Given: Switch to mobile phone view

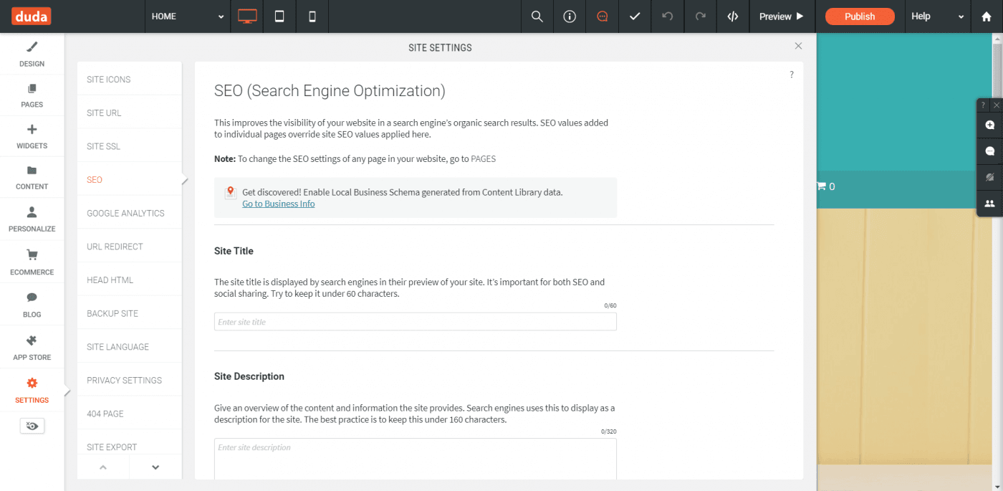Looking at the screenshot, I should [x=312, y=16].
